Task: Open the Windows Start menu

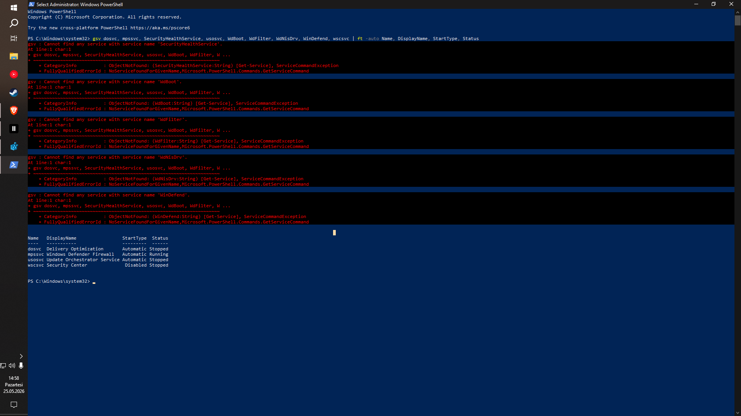Action: pyautogui.click(x=14, y=7)
